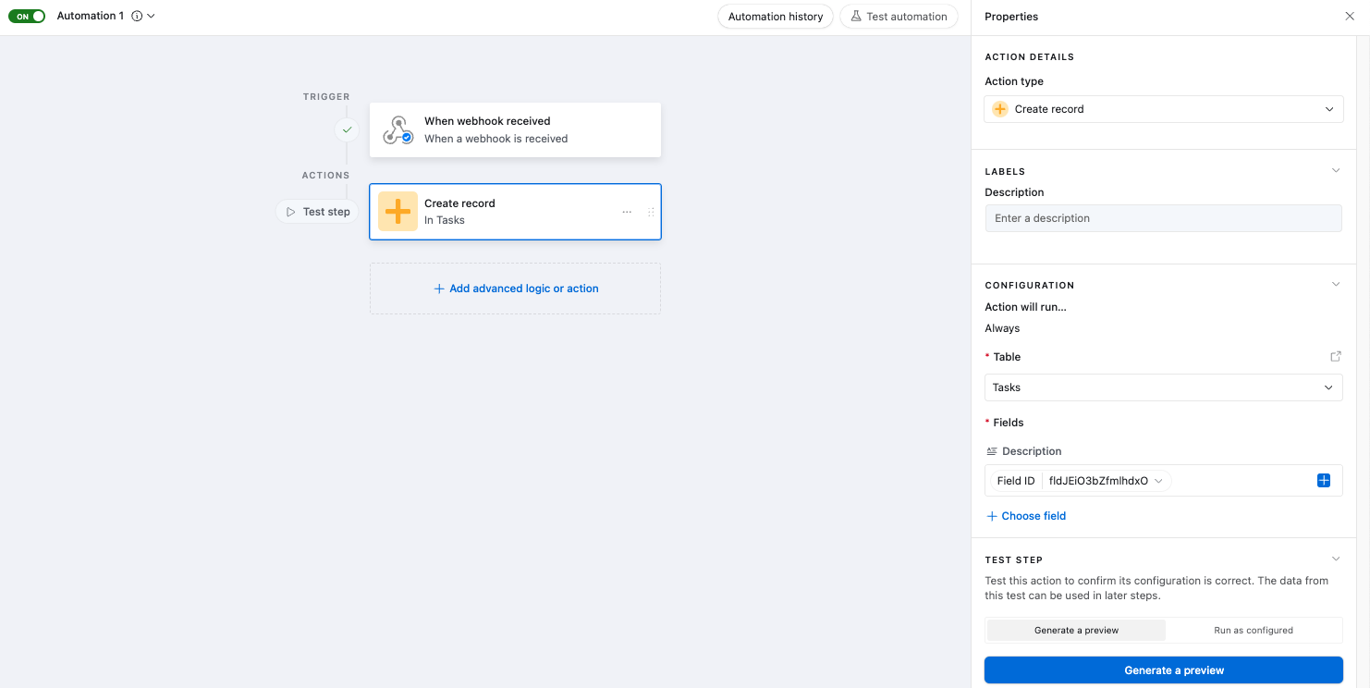This screenshot has width=1370, height=688.
Task: Collapse the Configuration section
Action: [1335, 284]
